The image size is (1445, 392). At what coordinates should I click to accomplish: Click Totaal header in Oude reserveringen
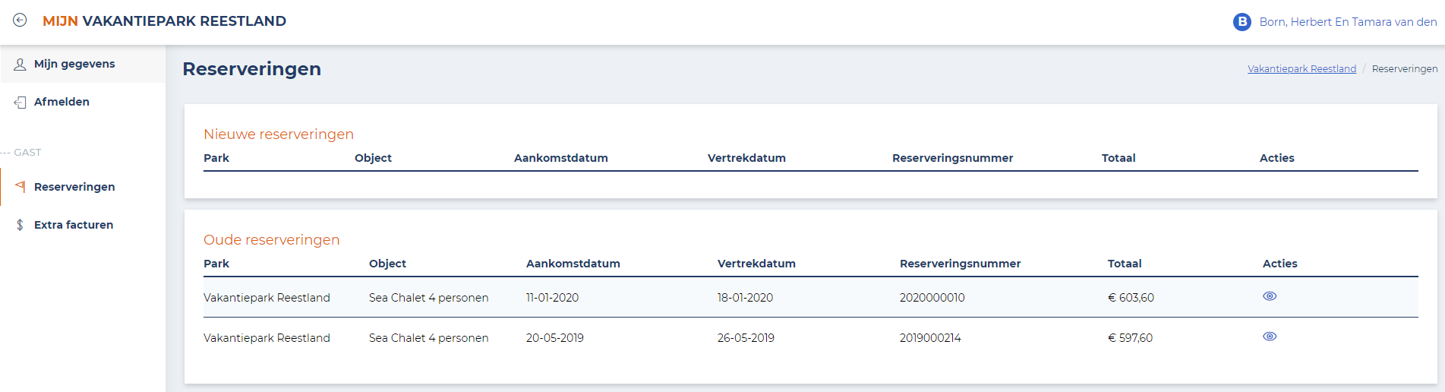1125,264
